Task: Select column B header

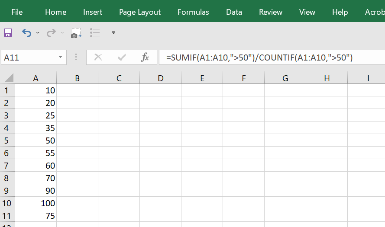Action: (77, 78)
